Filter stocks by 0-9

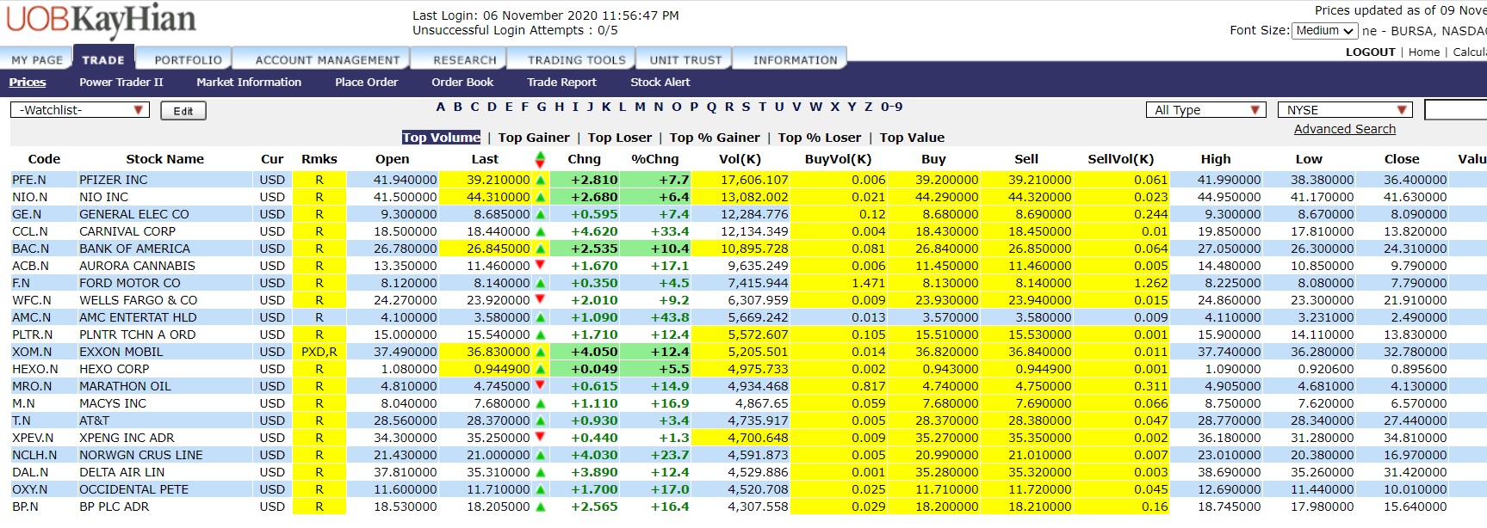[x=892, y=107]
